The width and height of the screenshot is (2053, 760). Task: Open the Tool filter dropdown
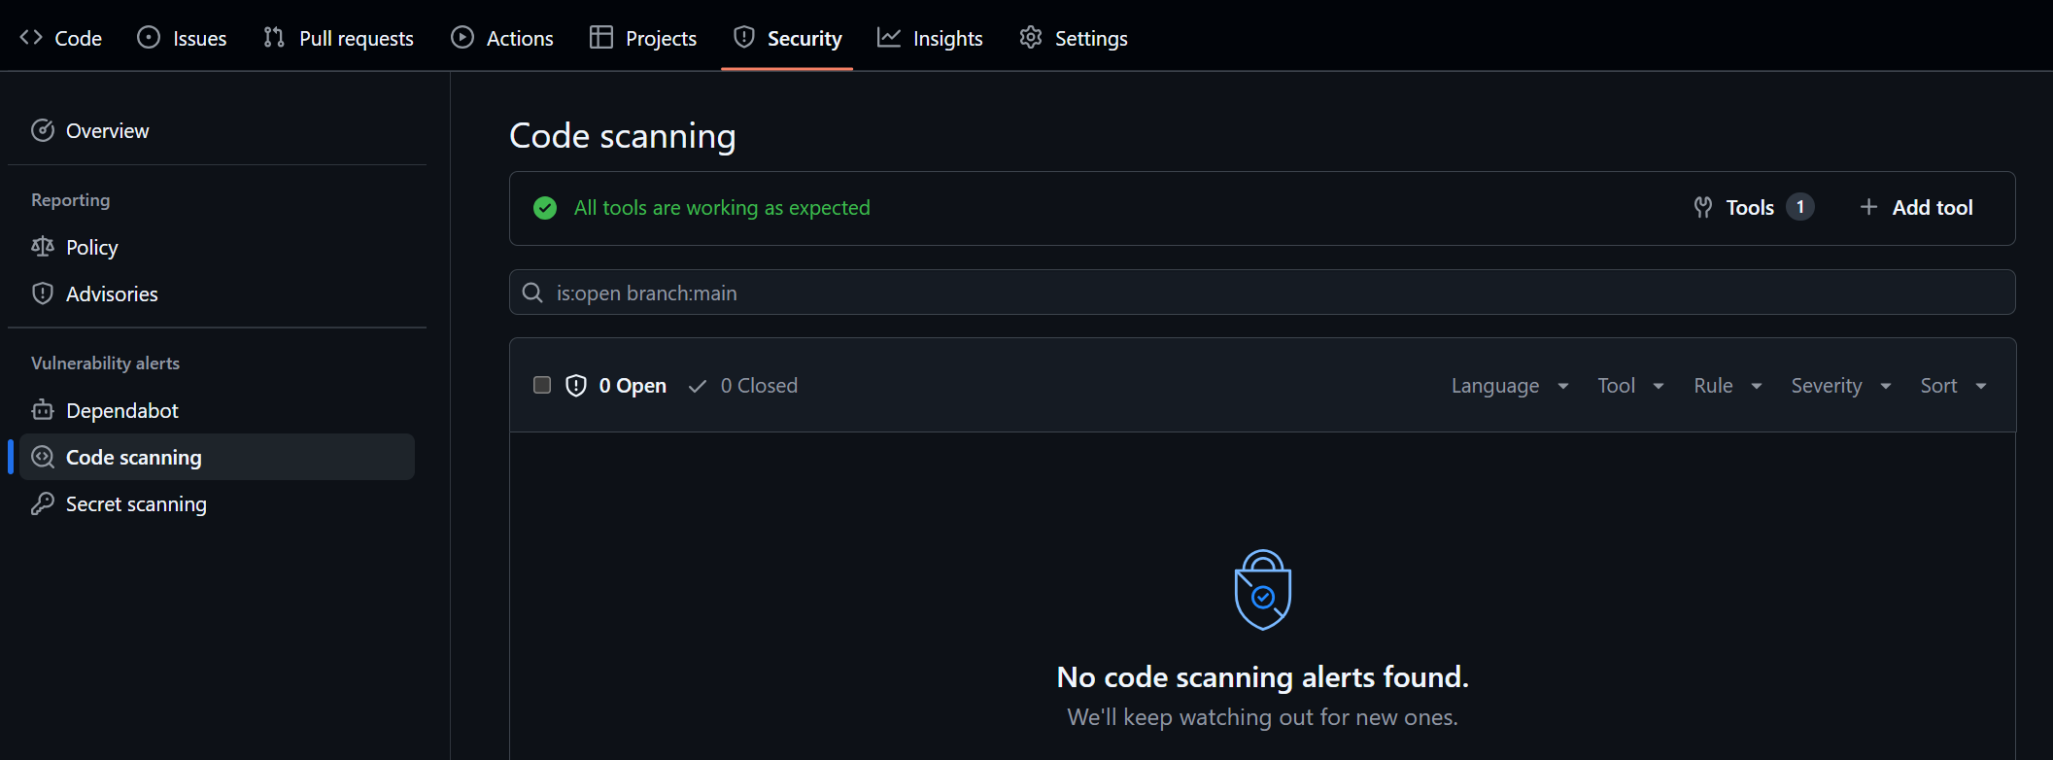pos(1631,386)
